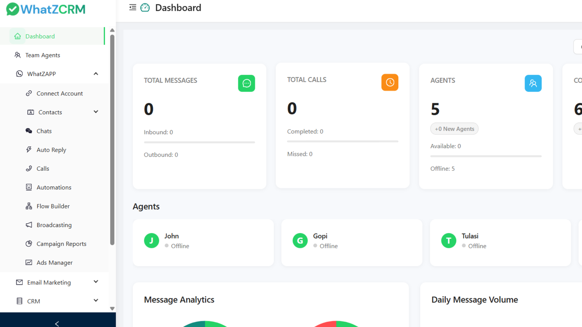
Task: Click the Available agents progress bar
Action: point(486,156)
